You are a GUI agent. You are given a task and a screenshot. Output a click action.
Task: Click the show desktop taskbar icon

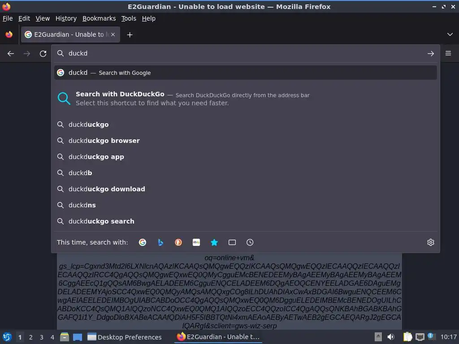[x=78, y=337]
